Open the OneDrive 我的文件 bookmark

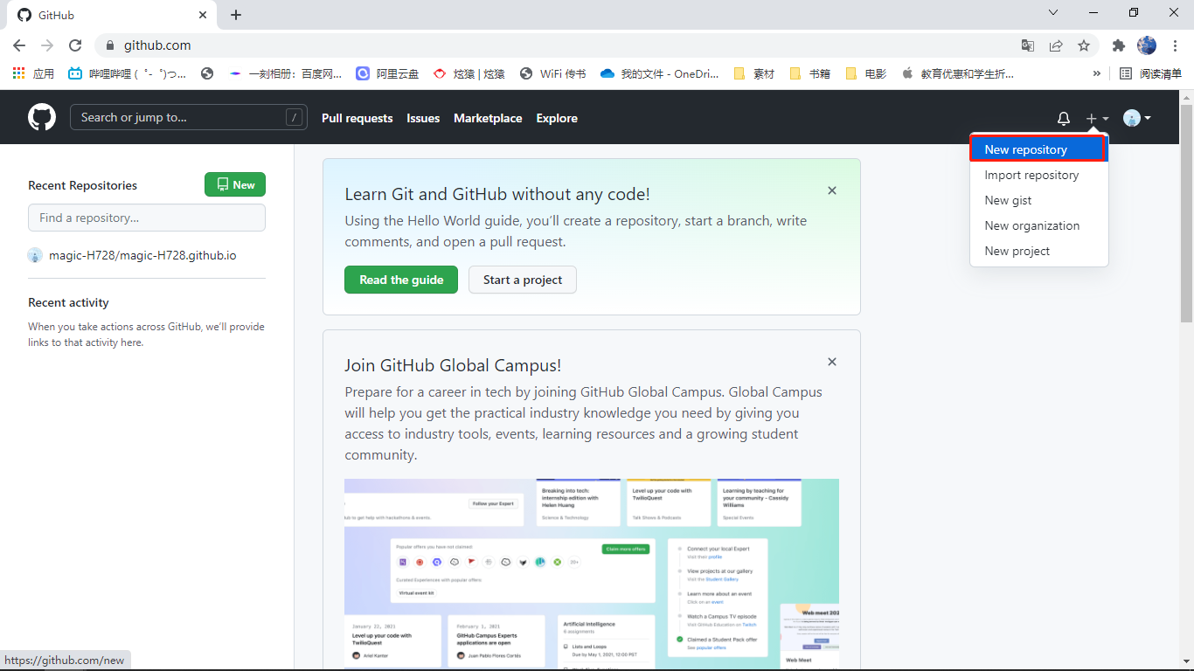pyautogui.click(x=660, y=73)
